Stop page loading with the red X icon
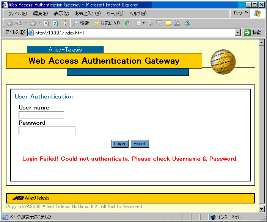 pos(46,23)
